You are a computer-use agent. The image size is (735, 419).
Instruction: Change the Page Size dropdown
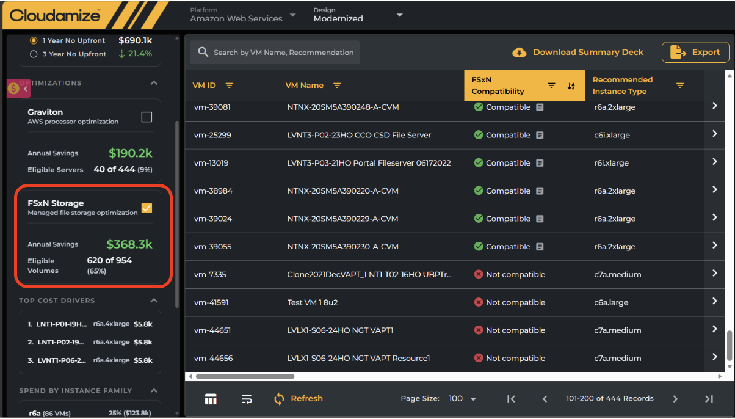click(x=463, y=399)
